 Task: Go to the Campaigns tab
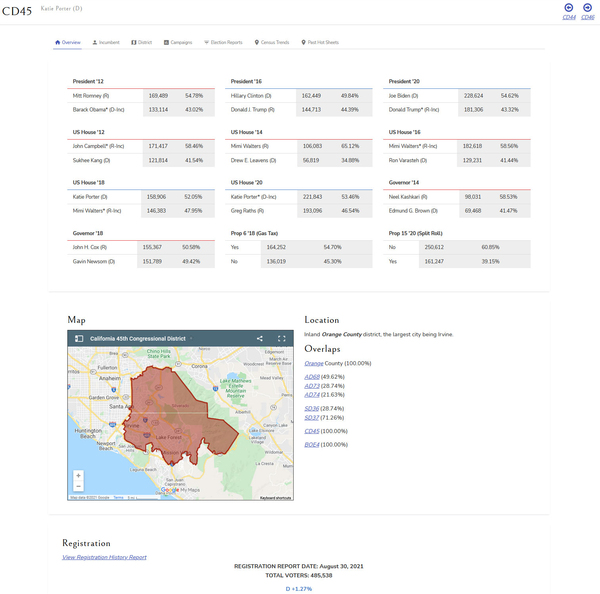pos(178,42)
